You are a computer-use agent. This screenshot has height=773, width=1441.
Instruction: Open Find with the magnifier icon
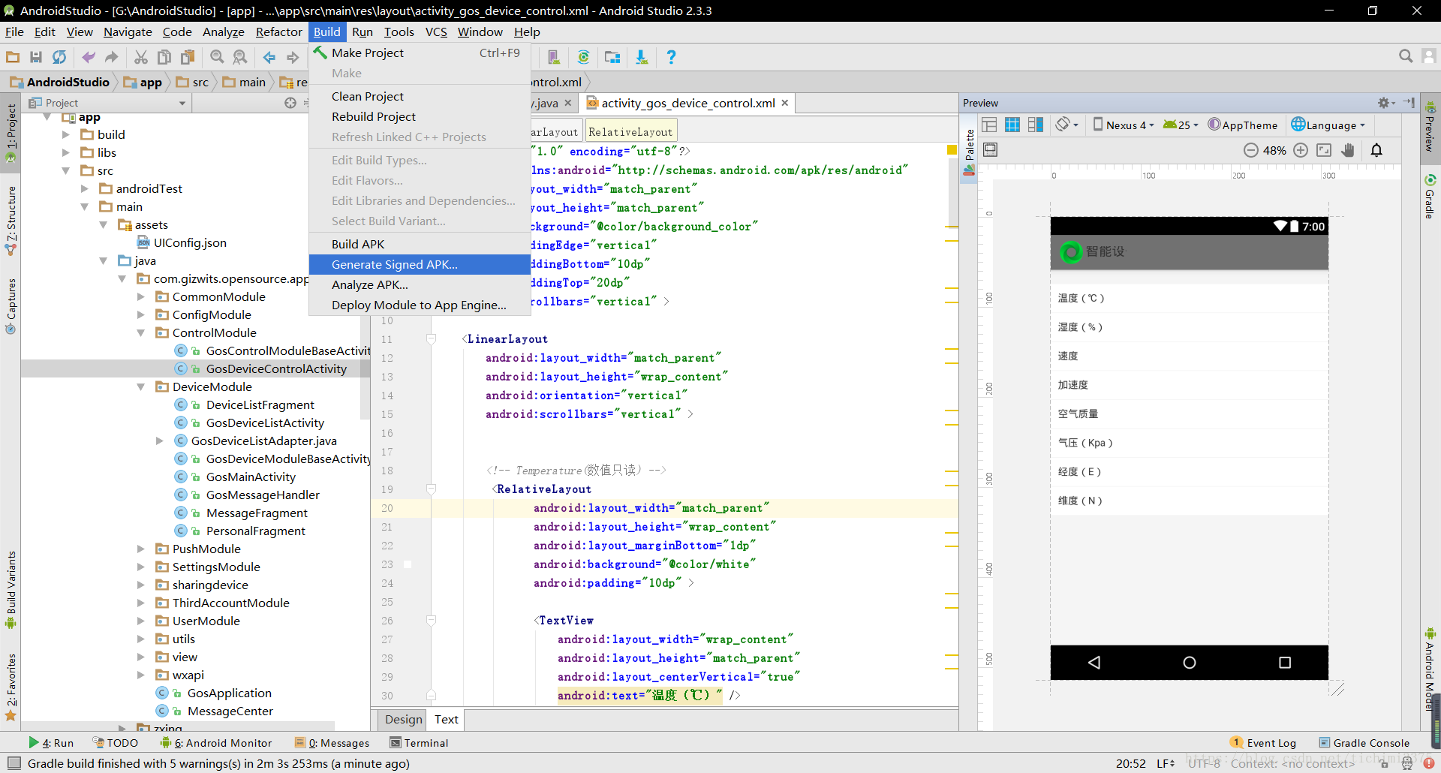coord(217,57)
